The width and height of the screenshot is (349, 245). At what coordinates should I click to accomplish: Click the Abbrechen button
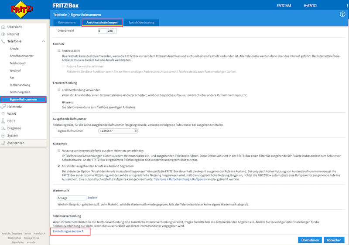tap(334, 240)
